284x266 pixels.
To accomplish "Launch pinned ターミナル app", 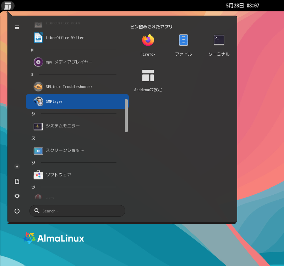I will [219, 45].
